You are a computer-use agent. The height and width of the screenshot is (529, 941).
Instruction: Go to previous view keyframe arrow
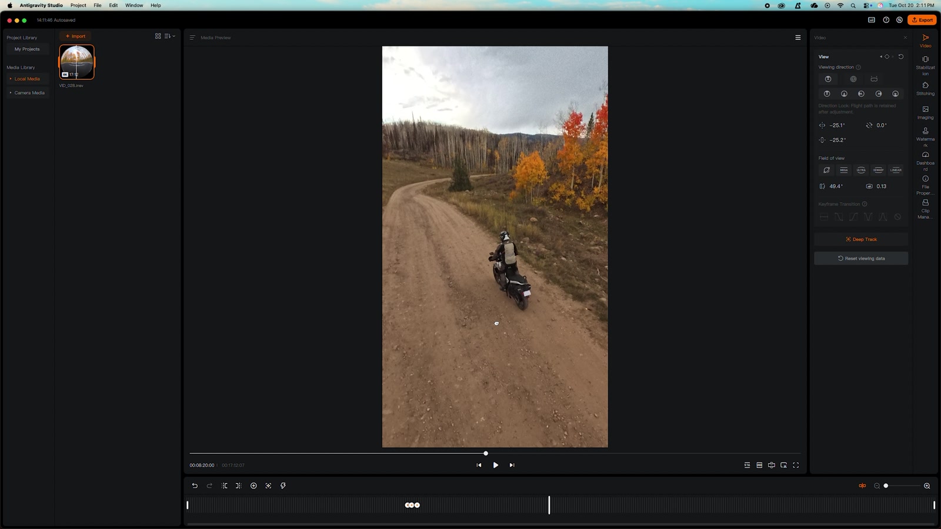point(881,56)
